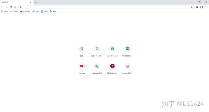Close the current tab with its X
This screenshot has width=209, height=112.
pos(31,2)
